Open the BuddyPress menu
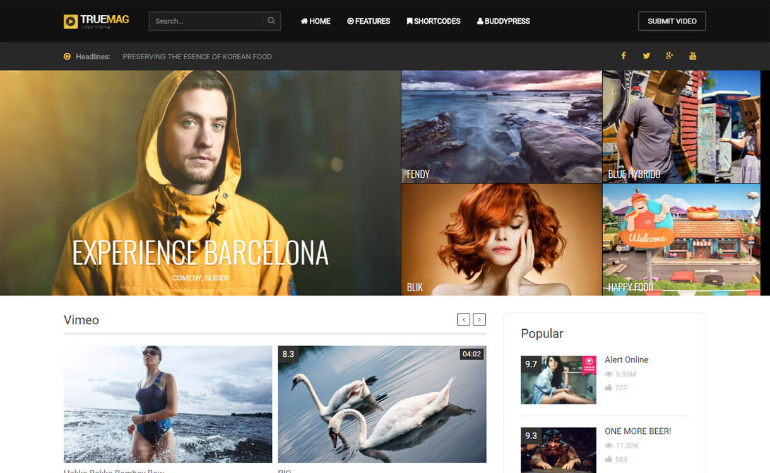The image size is (770, 473). [x=503, y=21]
